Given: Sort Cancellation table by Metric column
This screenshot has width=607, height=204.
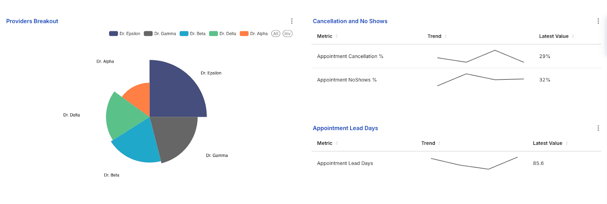Looking at the screenshot, I should coord(337,36).
